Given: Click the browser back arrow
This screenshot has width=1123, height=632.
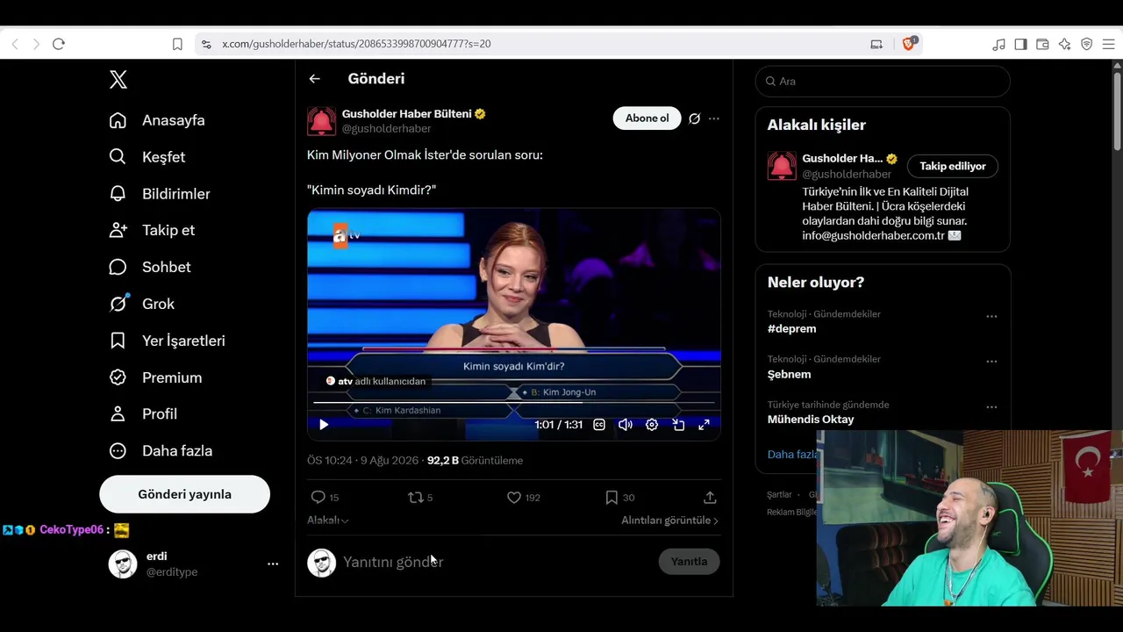Looking at the screenshot, I should click(15, 44).
